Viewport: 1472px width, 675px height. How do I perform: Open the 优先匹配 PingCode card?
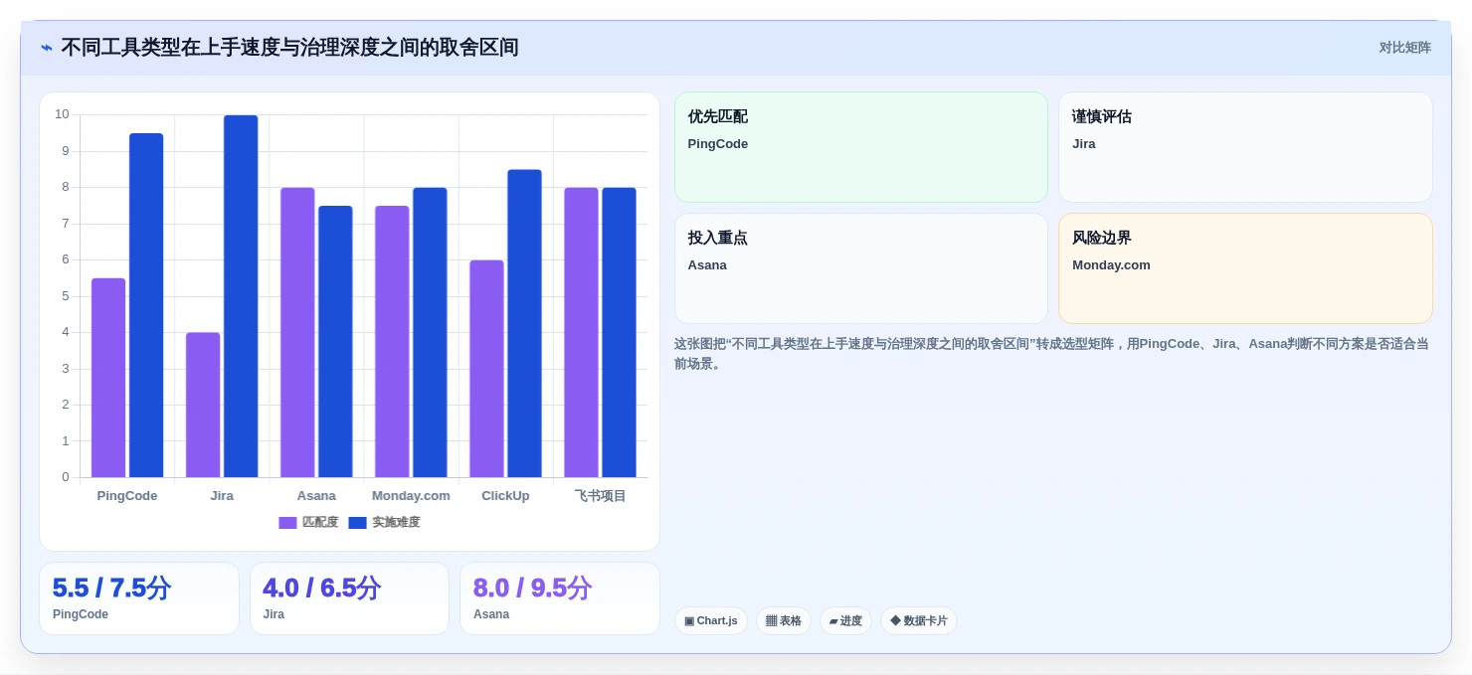click(861, 147)
